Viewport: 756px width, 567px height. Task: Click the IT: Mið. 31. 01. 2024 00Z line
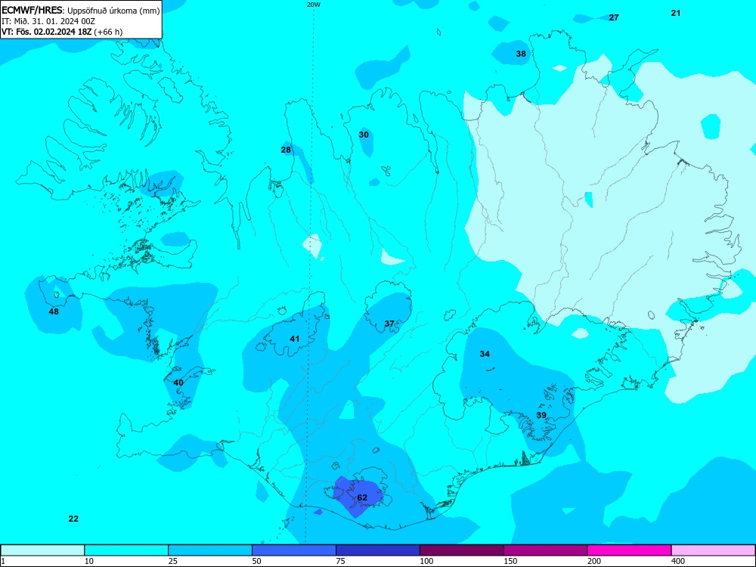[x=48, y=21]
